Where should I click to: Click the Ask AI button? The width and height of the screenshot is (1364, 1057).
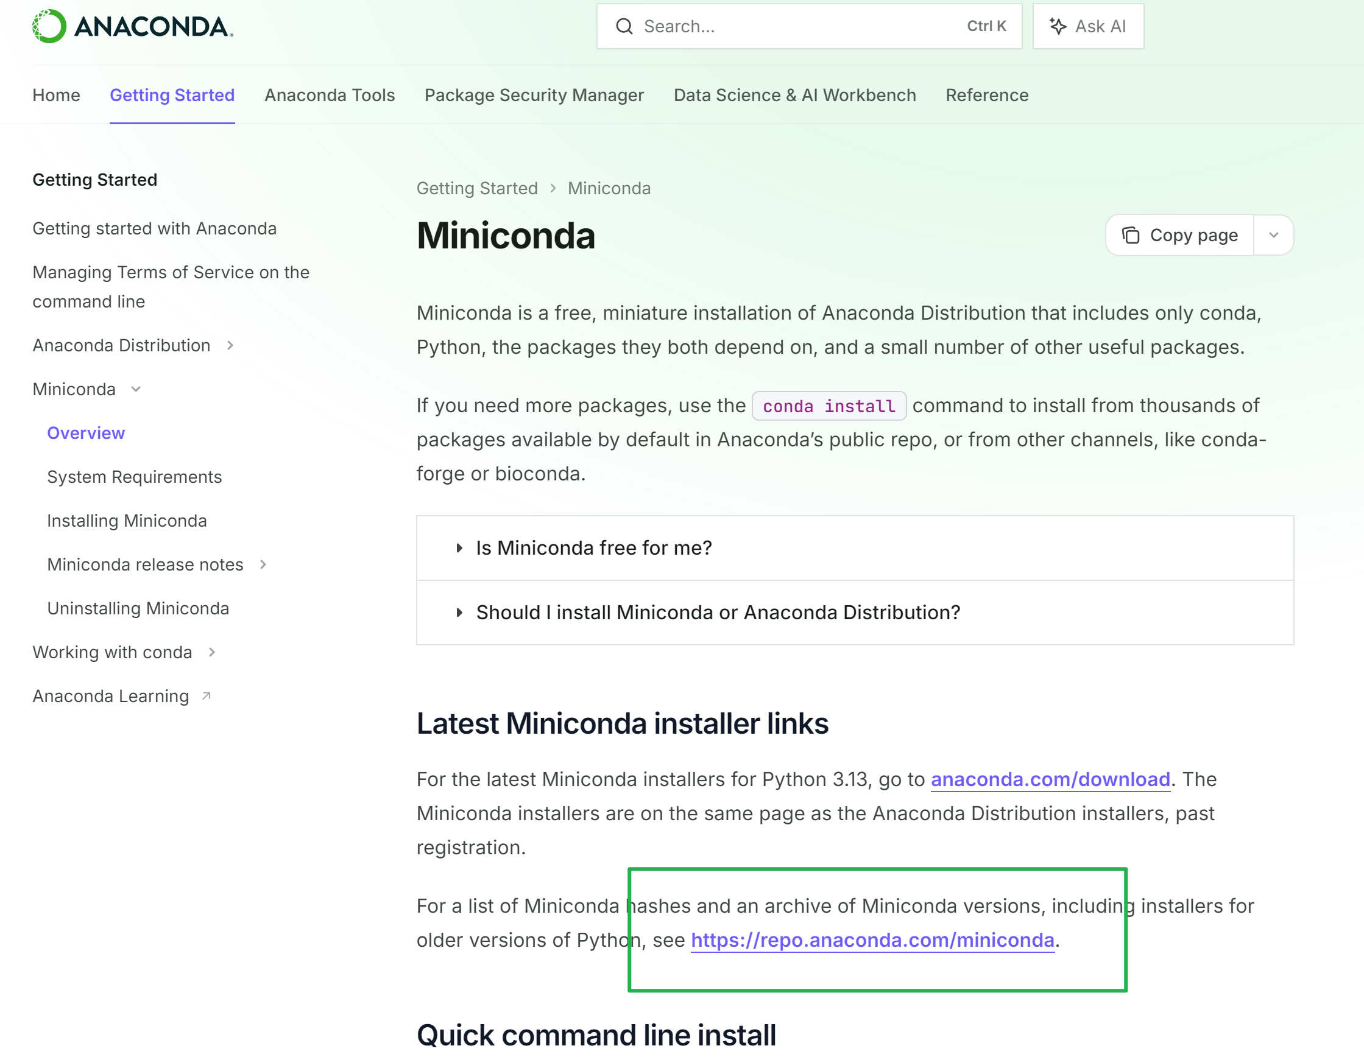point(1088,26)
